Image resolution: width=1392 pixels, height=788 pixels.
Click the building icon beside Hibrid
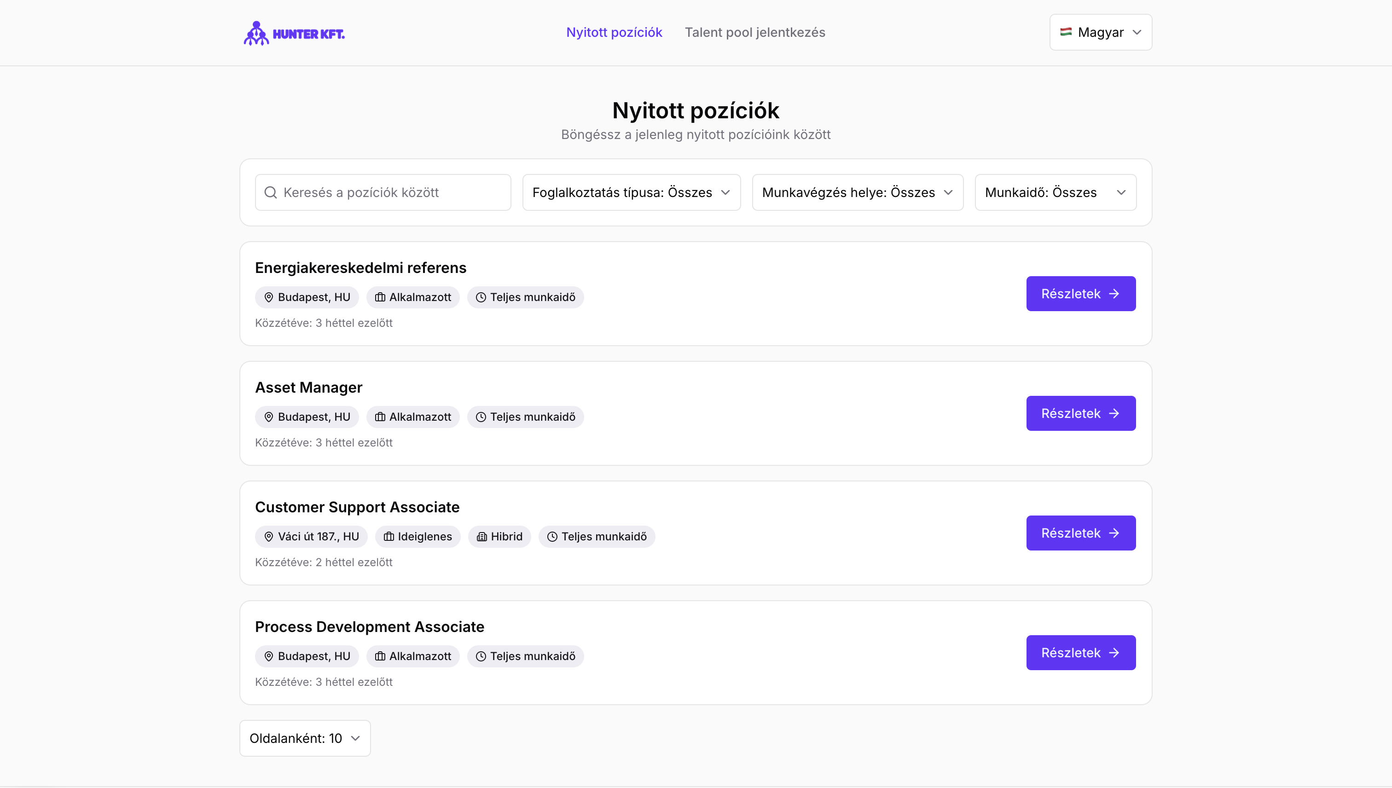click(481, 536)
